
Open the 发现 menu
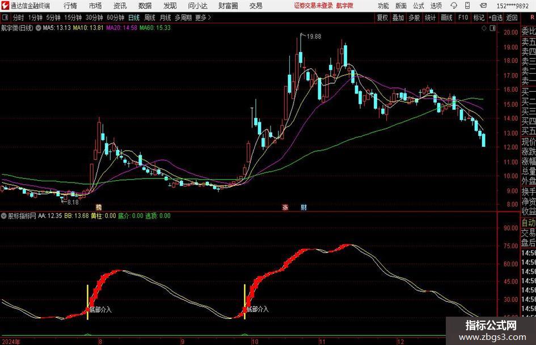click(170, 6)
